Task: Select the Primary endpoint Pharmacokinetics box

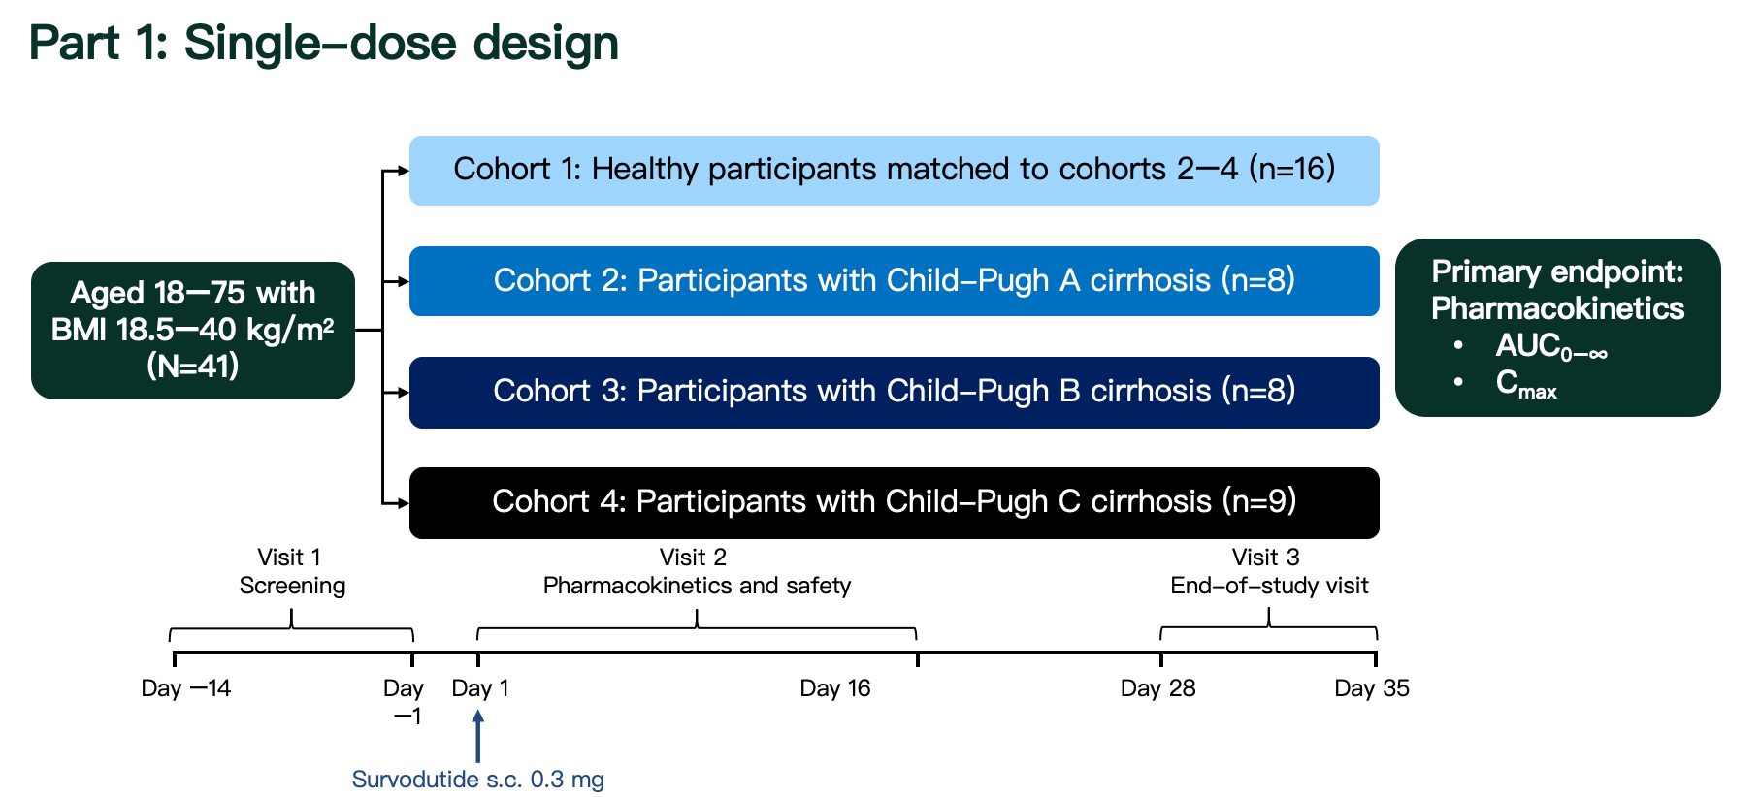Action: pyautogui.click(x=1557, y=290)
